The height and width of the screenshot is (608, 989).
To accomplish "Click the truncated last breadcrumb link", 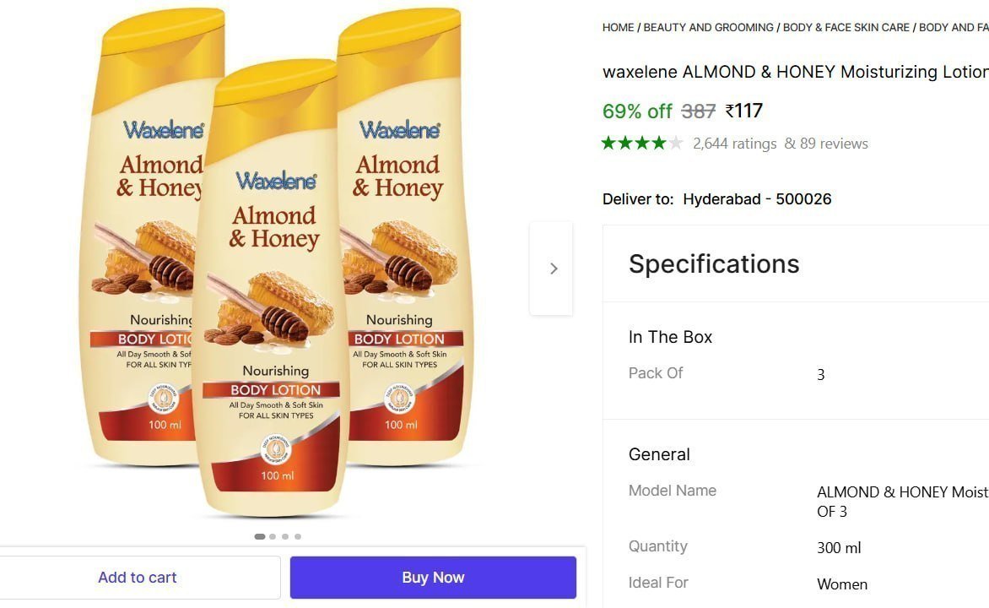I will (x=954, y=28).
